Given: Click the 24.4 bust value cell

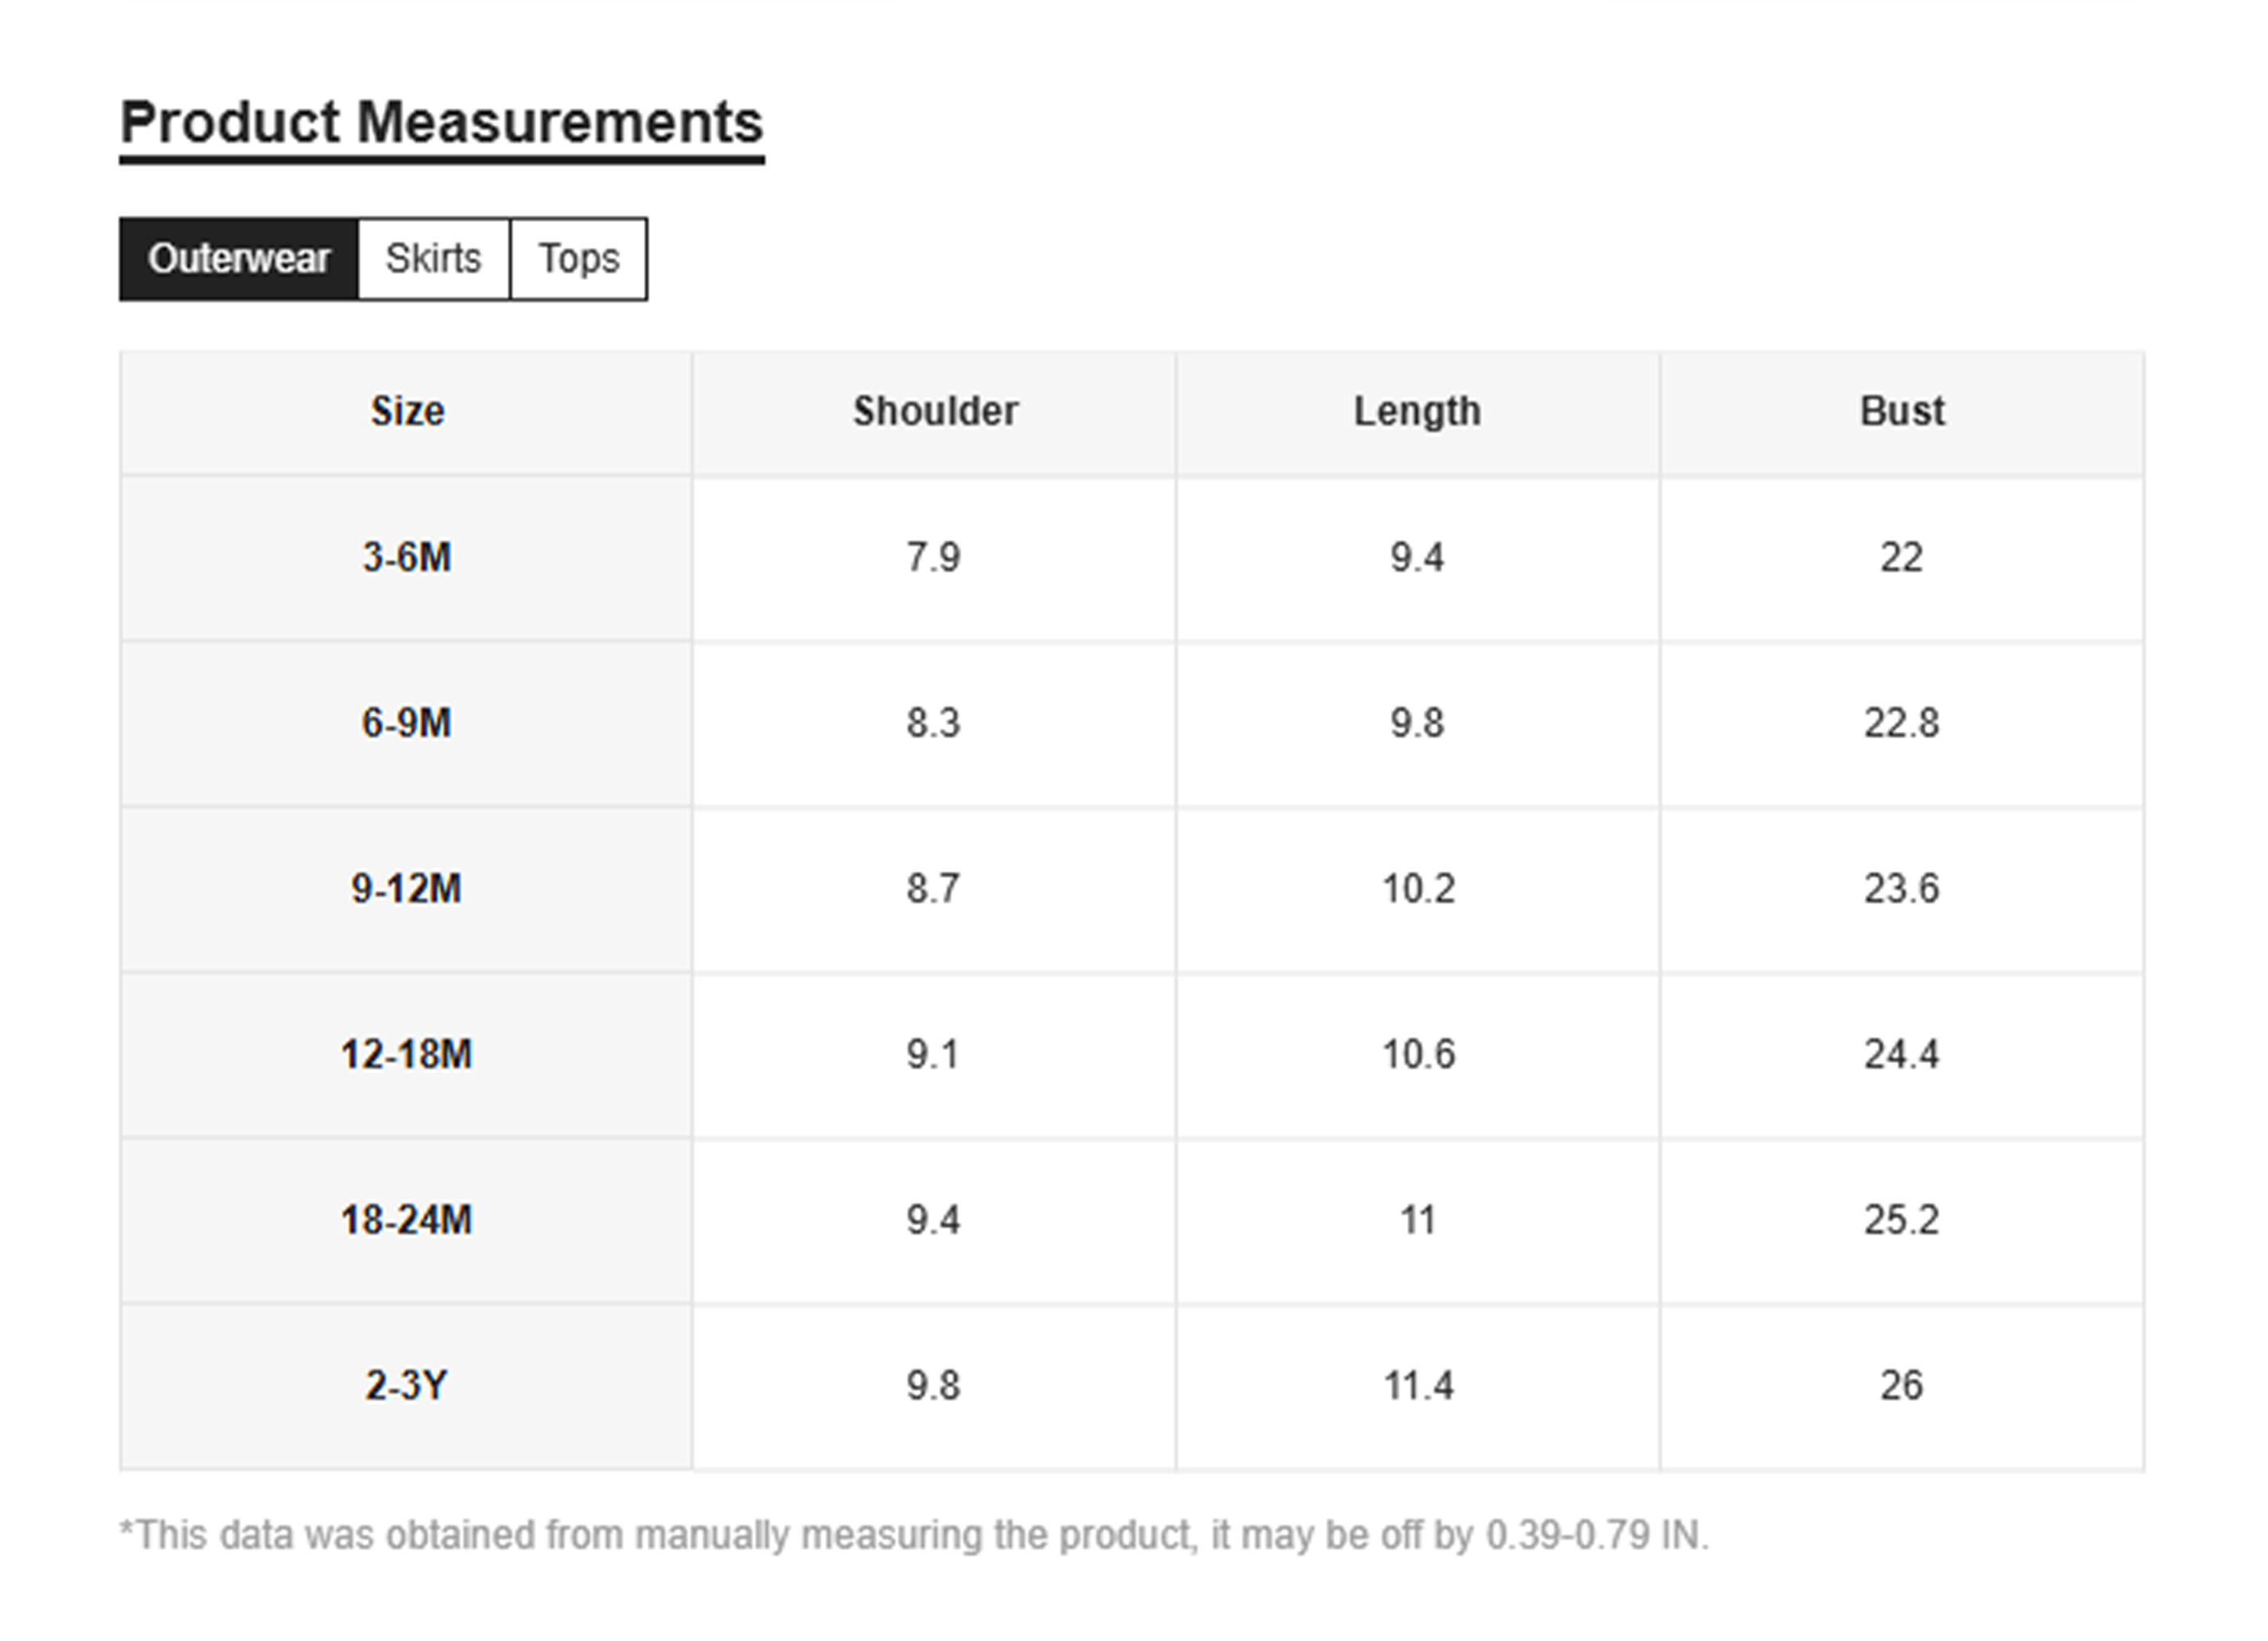Looking at the screenshot, I should [1901, 1055].
